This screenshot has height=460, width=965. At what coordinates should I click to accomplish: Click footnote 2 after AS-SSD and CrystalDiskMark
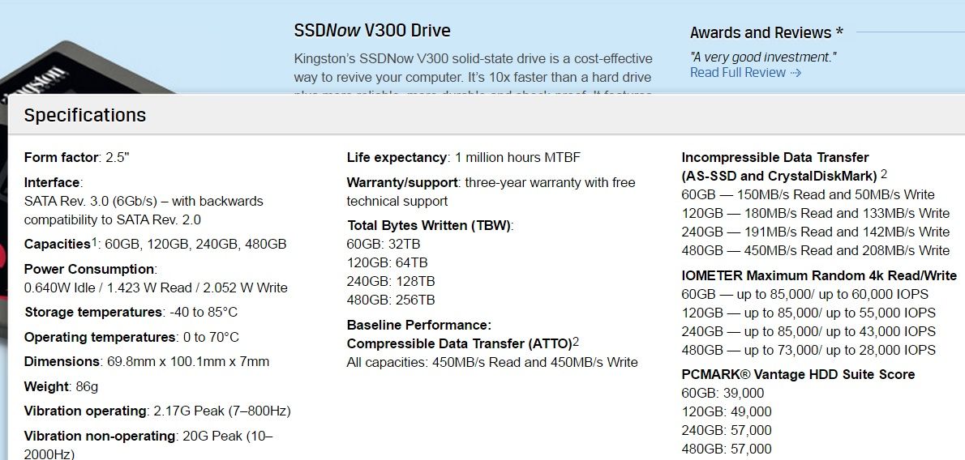tap(884, 174)
